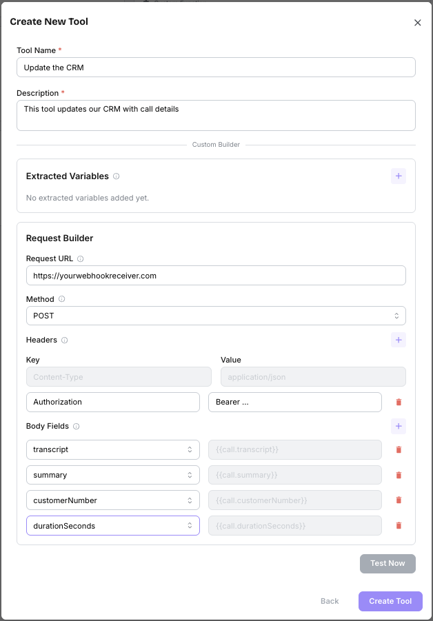Show info tooltip next to Body Fields
This screenshot has width=433, height=621.
[77, 426]
